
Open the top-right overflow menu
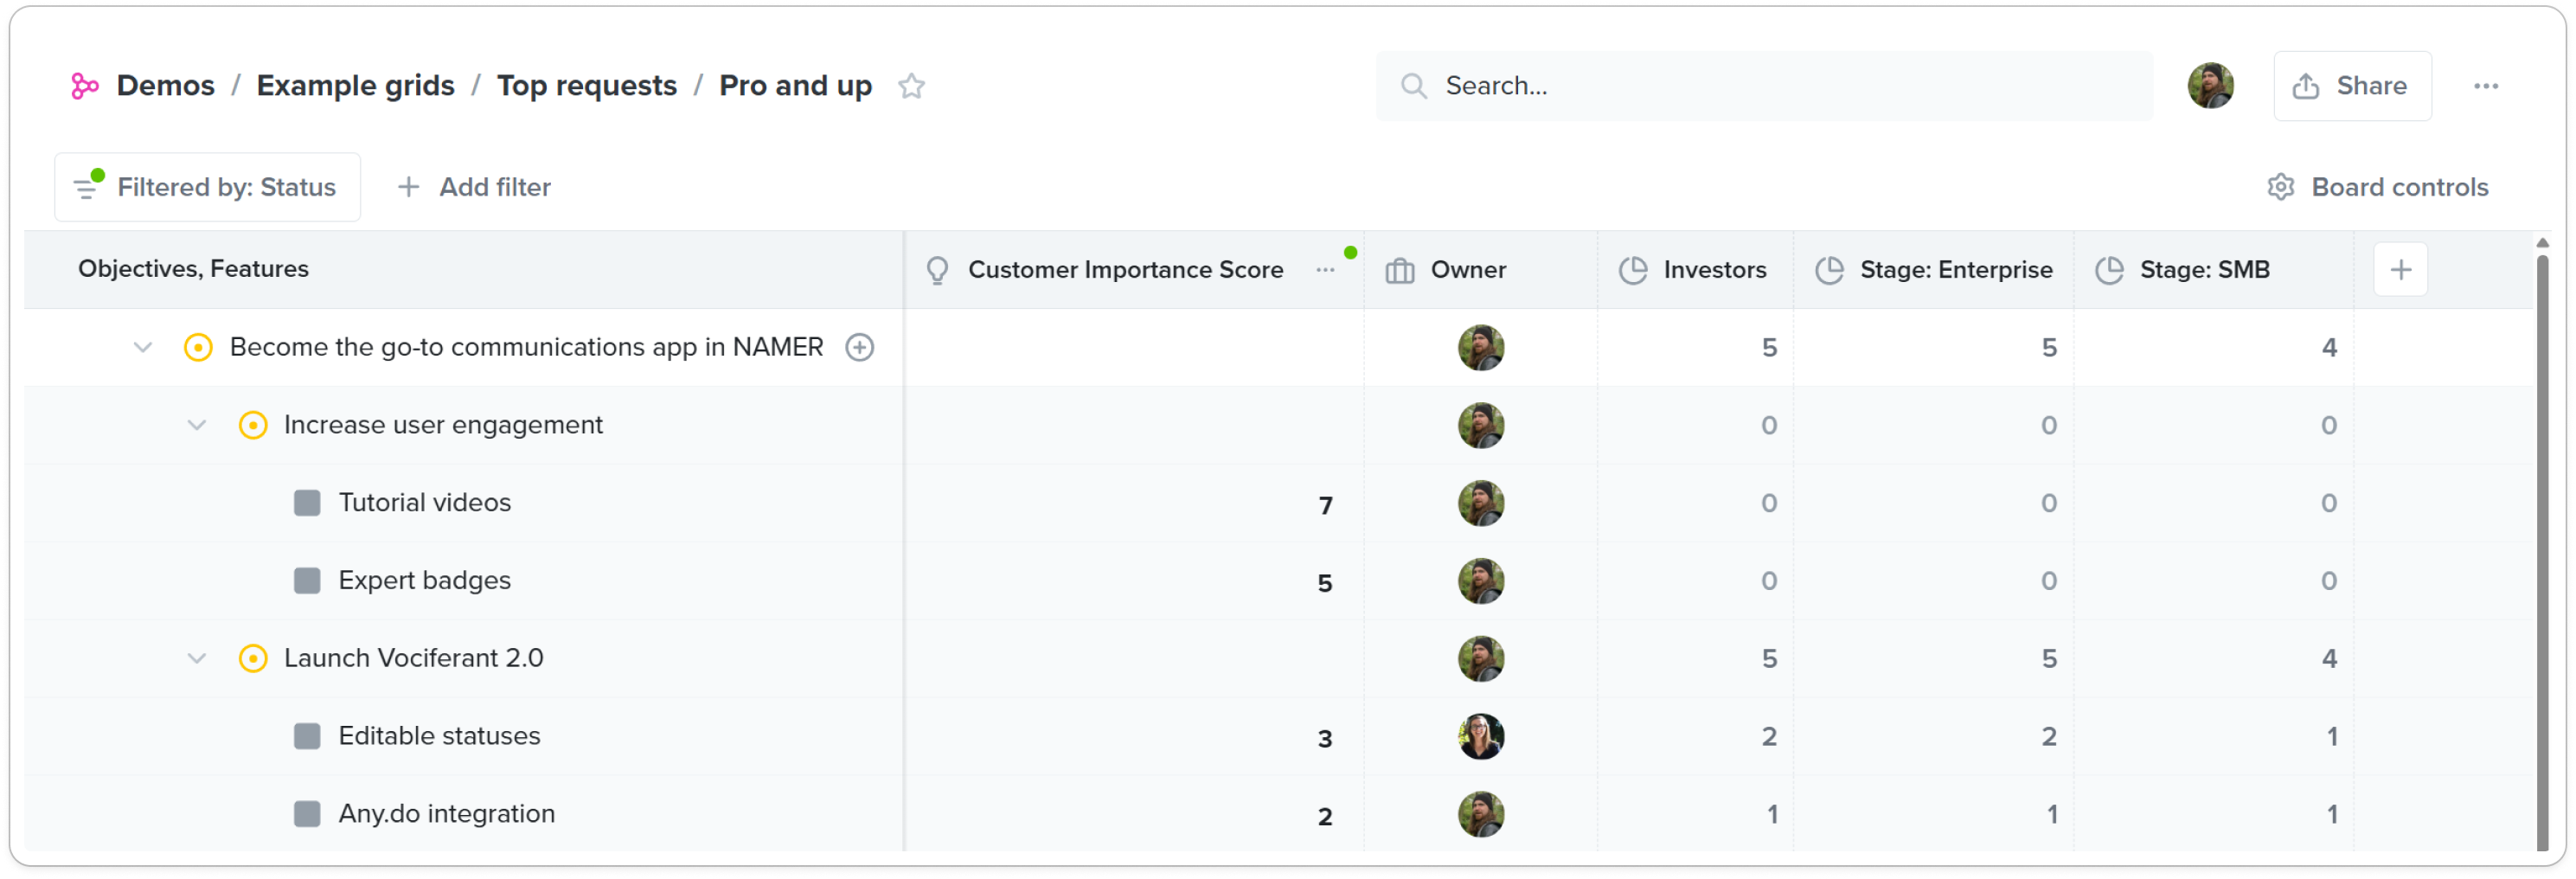[2487, 86]
